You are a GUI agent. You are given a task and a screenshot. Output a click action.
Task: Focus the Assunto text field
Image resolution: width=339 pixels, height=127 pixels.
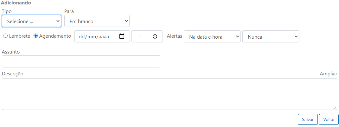coord(81,61)
